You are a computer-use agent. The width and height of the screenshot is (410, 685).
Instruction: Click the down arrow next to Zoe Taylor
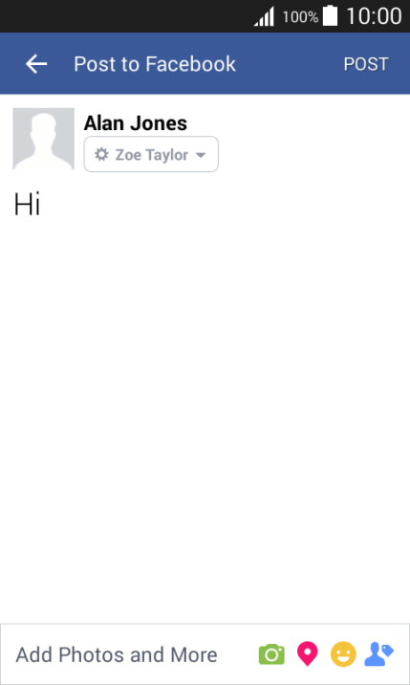point(201,155)
